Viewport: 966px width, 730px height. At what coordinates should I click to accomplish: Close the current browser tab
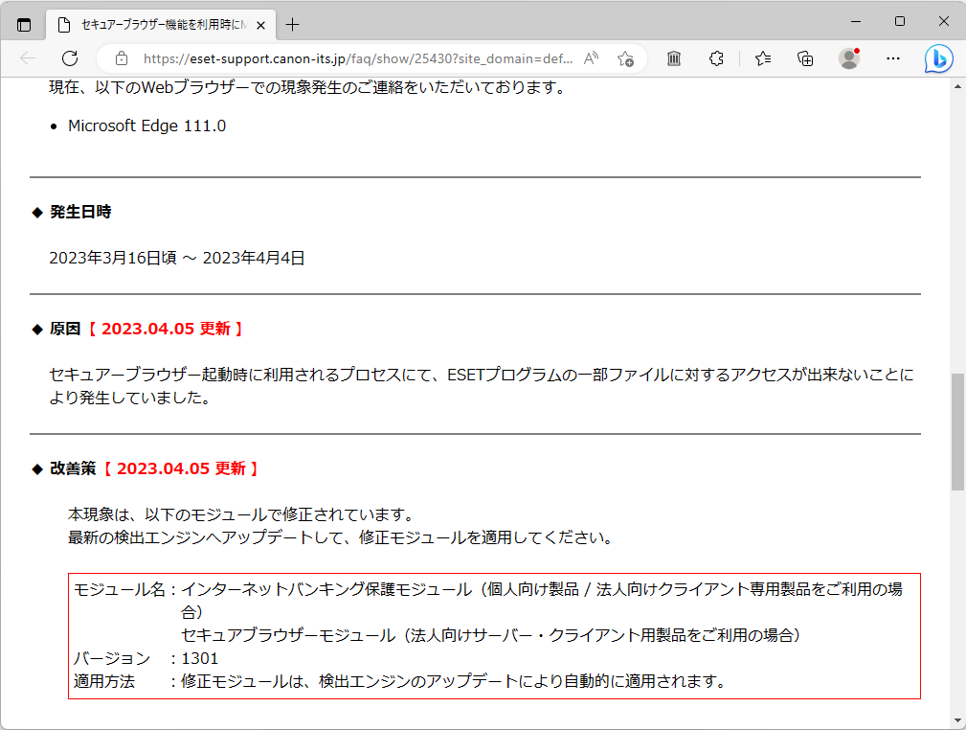click(260, 25)
